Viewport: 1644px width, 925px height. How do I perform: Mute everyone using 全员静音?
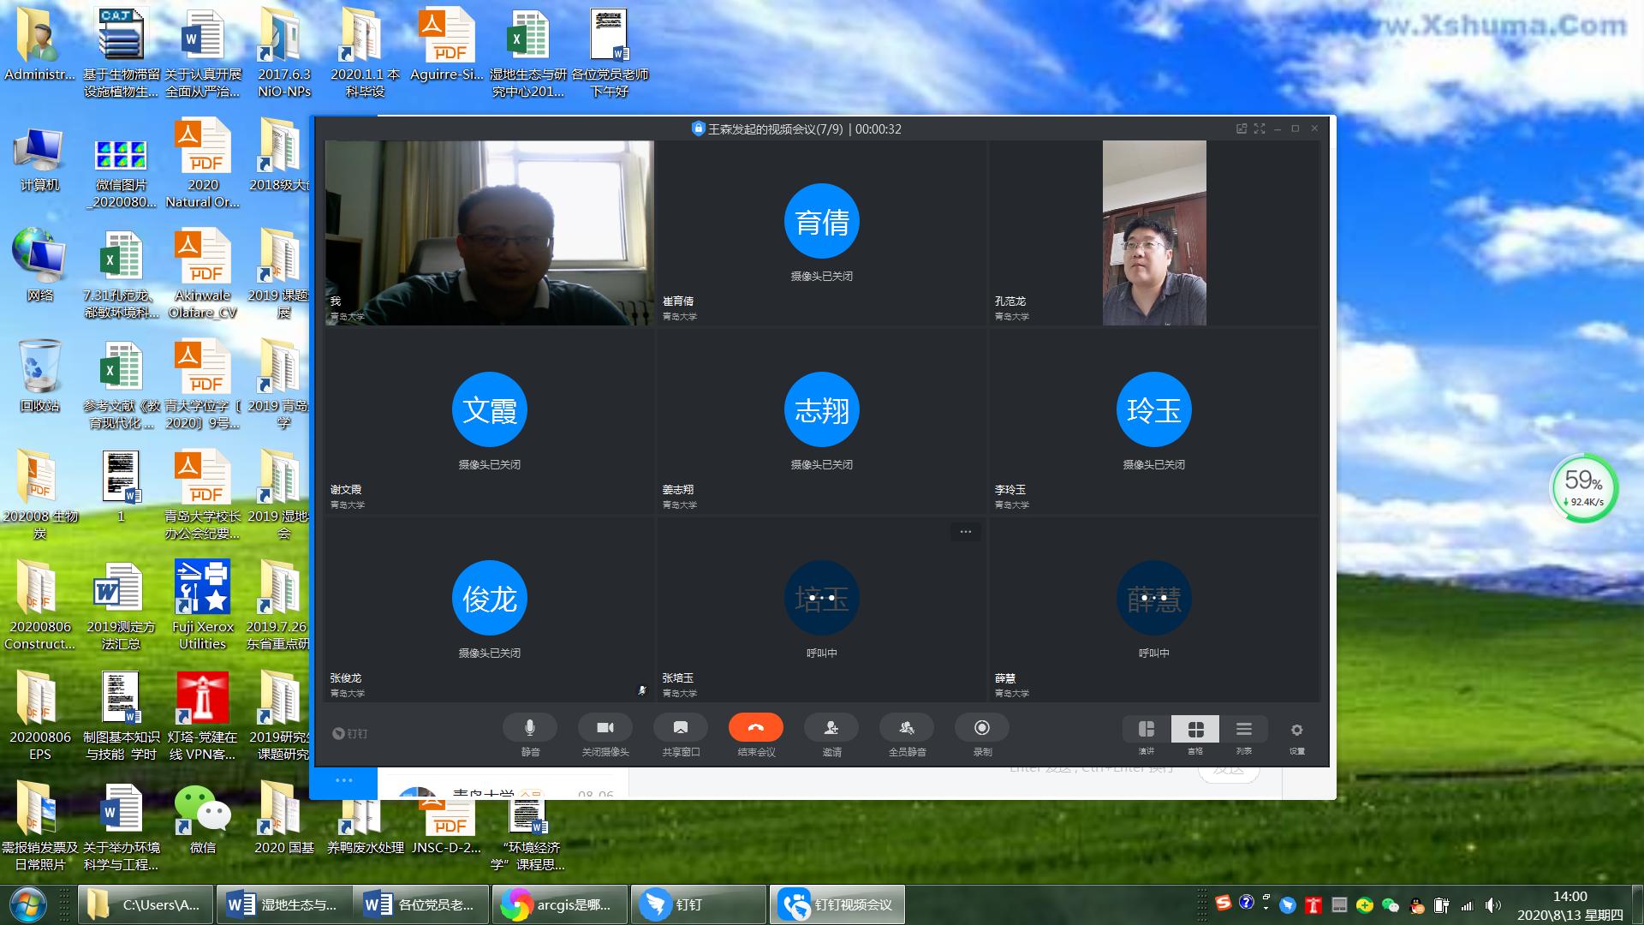907,728
